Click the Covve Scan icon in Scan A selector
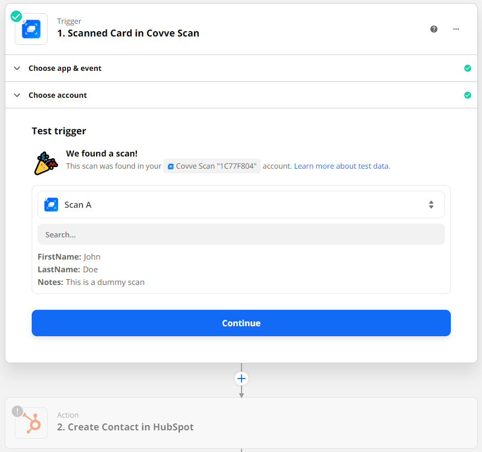Screen dimensions: 482x452 tap(51, 205)
